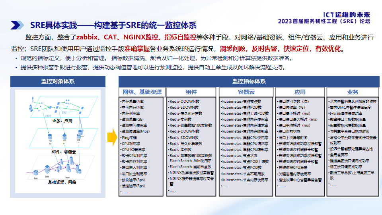
Task: Click the 磁盘空间使用率 item
Action: 134,125
